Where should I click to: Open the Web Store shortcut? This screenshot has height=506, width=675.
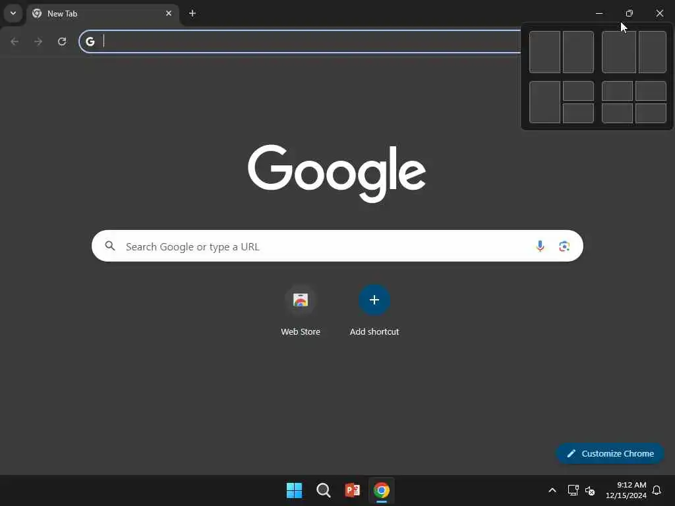[301, 300]
